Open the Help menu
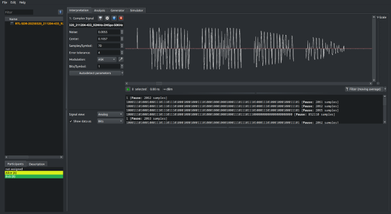 (x=23, y=2)
